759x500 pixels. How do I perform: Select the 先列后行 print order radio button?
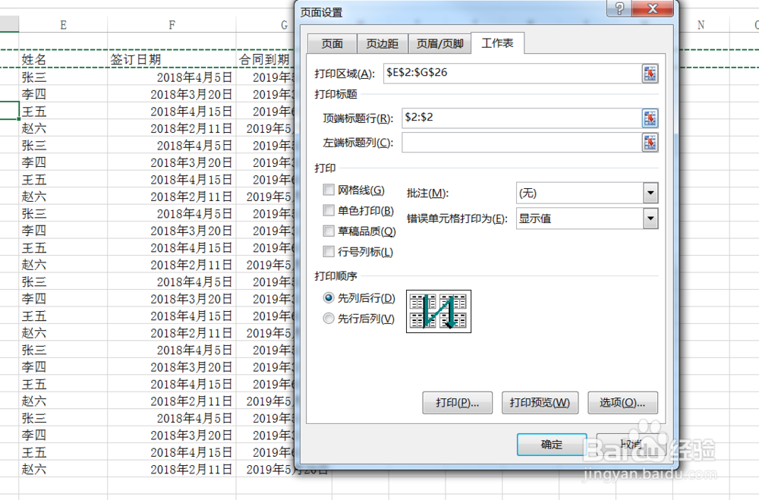coord(329,298)
